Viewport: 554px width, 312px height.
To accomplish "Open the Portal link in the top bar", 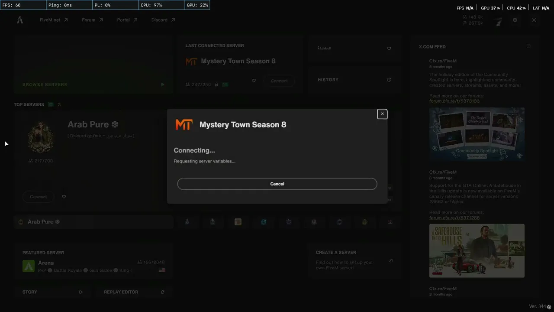I will pos(127,20).
